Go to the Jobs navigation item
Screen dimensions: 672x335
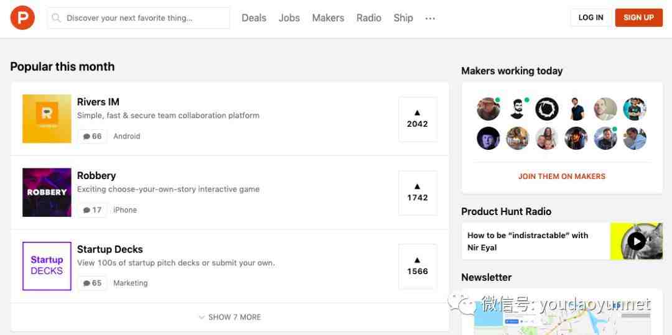point(289,18)
